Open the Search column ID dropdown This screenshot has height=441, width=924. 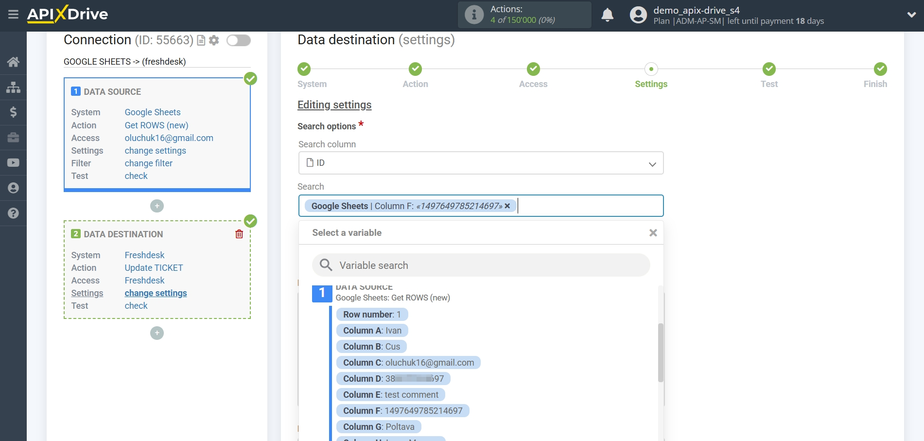coord(481,163)
